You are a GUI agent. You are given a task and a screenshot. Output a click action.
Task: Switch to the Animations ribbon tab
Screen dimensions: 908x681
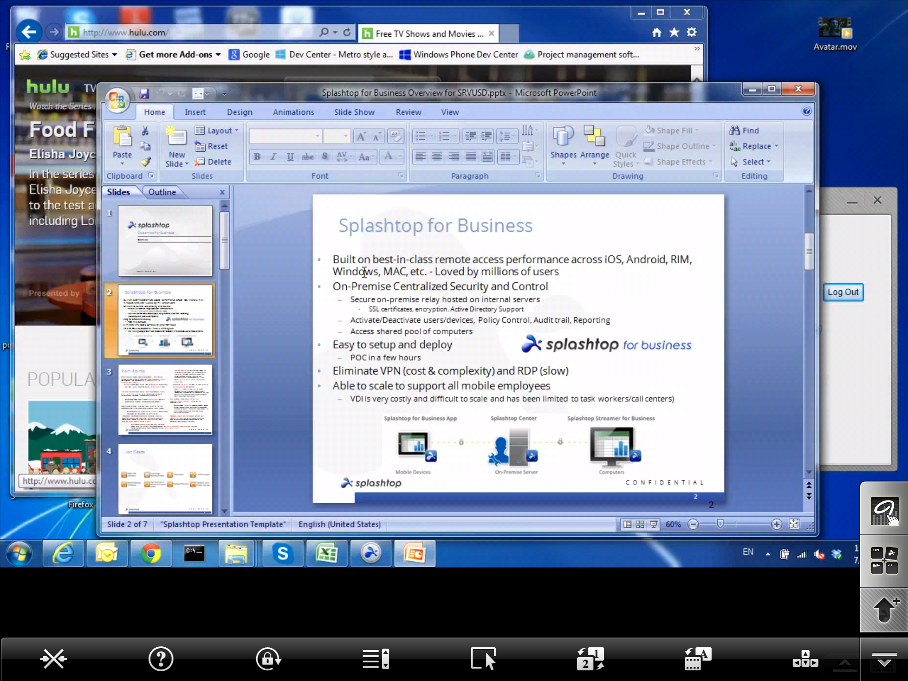[x=293, y=112]
